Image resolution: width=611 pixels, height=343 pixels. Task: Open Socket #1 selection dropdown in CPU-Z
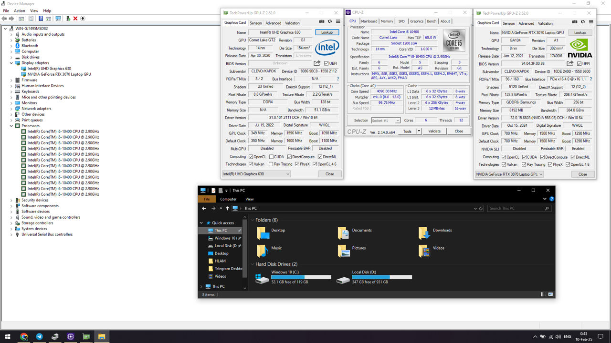(386, 121)
